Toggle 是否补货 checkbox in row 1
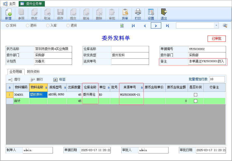232x161 pixels. coord(196,95)
